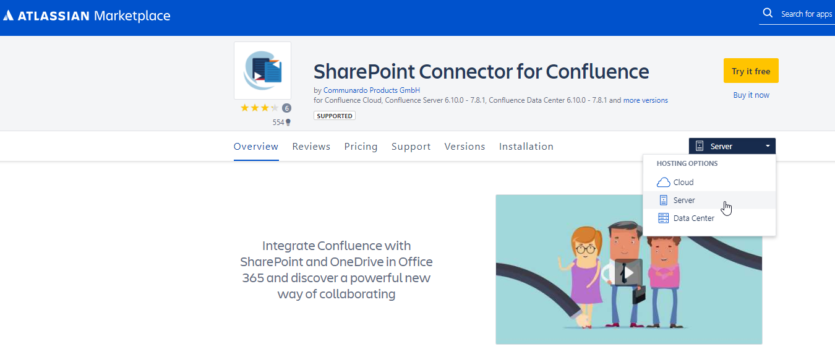Play the intro video
The width and height of the screenshot is (835, 354).
[628, 272]
